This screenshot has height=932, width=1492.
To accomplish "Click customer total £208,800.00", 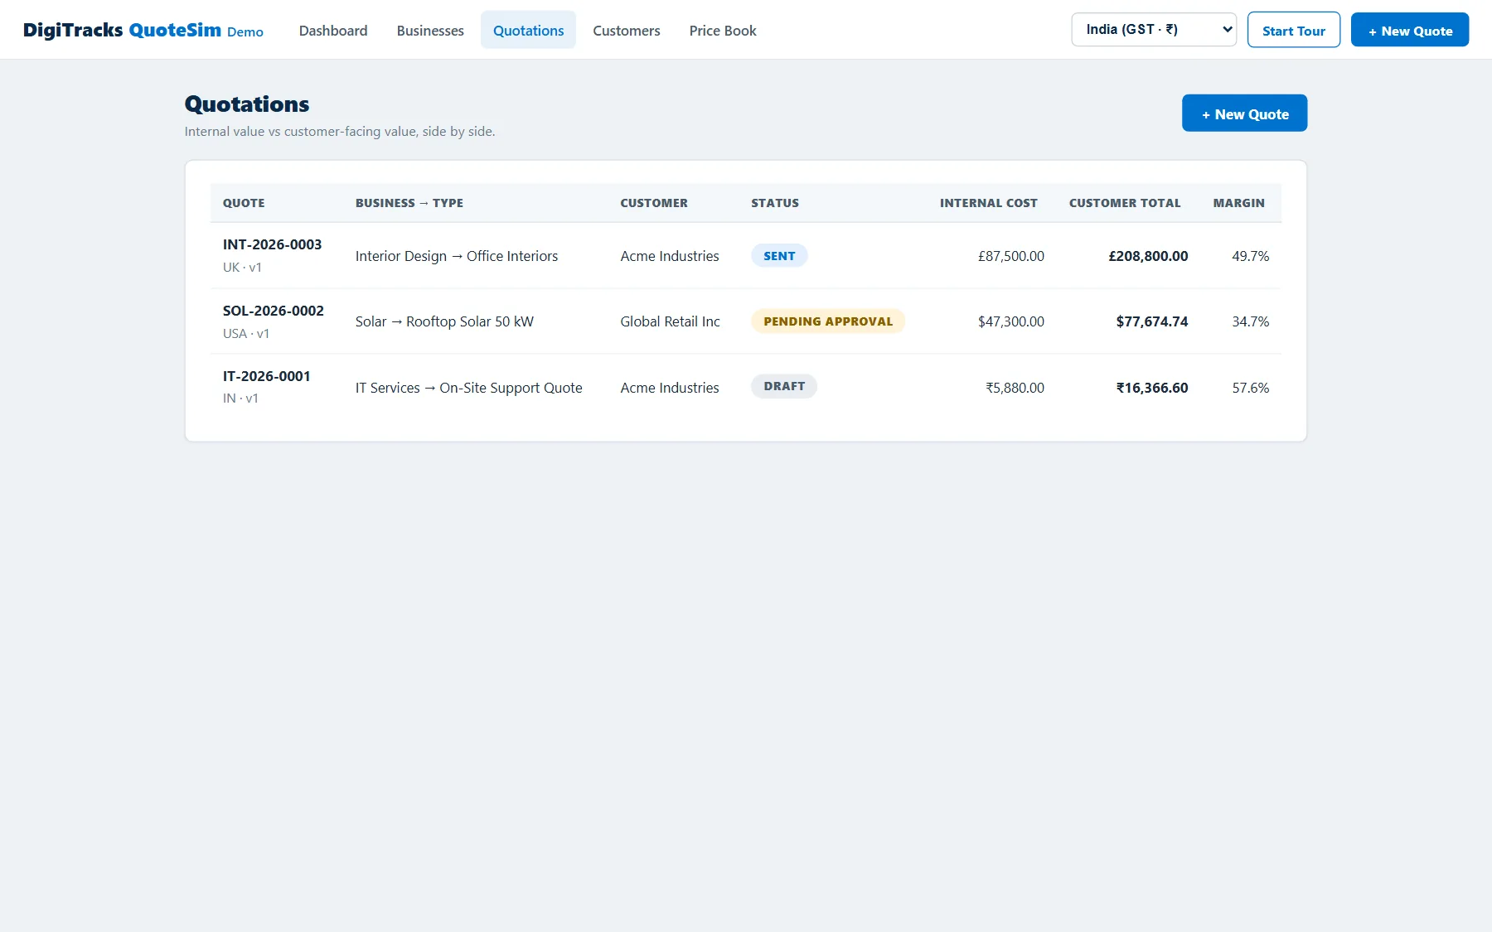I will [x=1149, y=256].
